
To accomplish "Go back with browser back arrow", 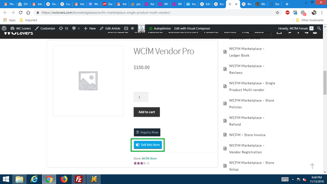I will [x=6, y=12].
